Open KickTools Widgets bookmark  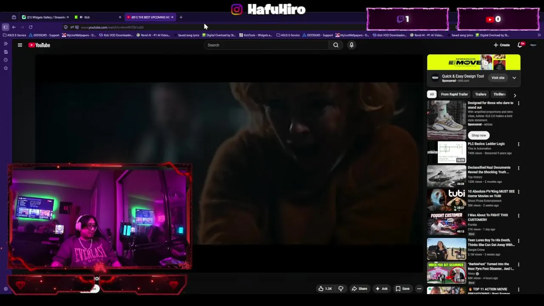[x=255, y=35]
